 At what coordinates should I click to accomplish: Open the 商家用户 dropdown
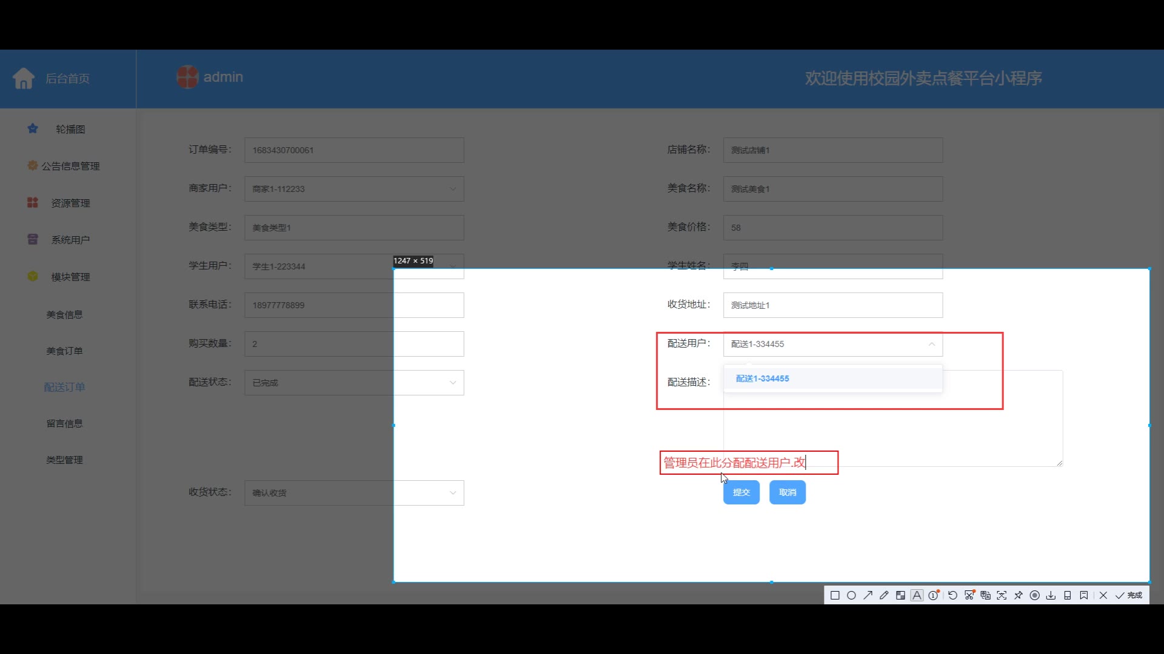tap(354, 189)
